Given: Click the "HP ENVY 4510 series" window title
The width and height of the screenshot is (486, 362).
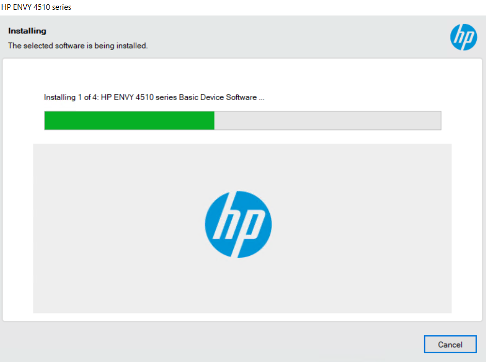Looking at the screenshot, I should coord(36,7).
